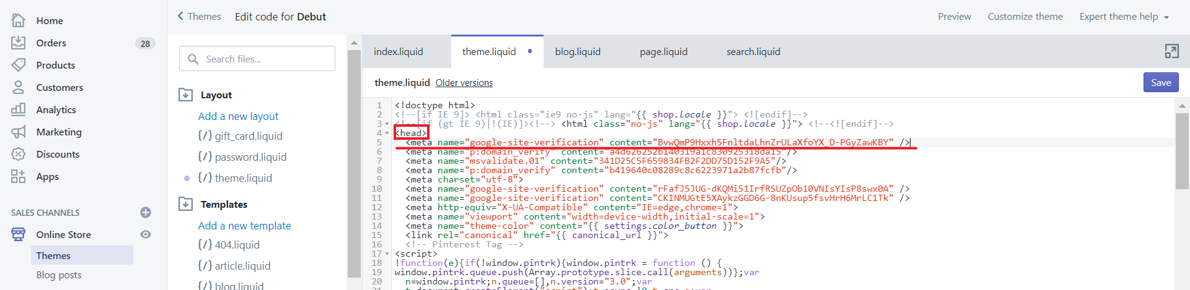
Task: Click the meta charset utf-8 line
Action: (464, 179)
